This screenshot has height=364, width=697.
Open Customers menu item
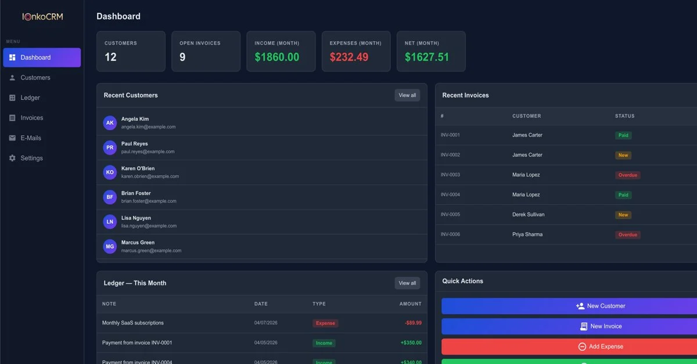(x=42, y=78)
